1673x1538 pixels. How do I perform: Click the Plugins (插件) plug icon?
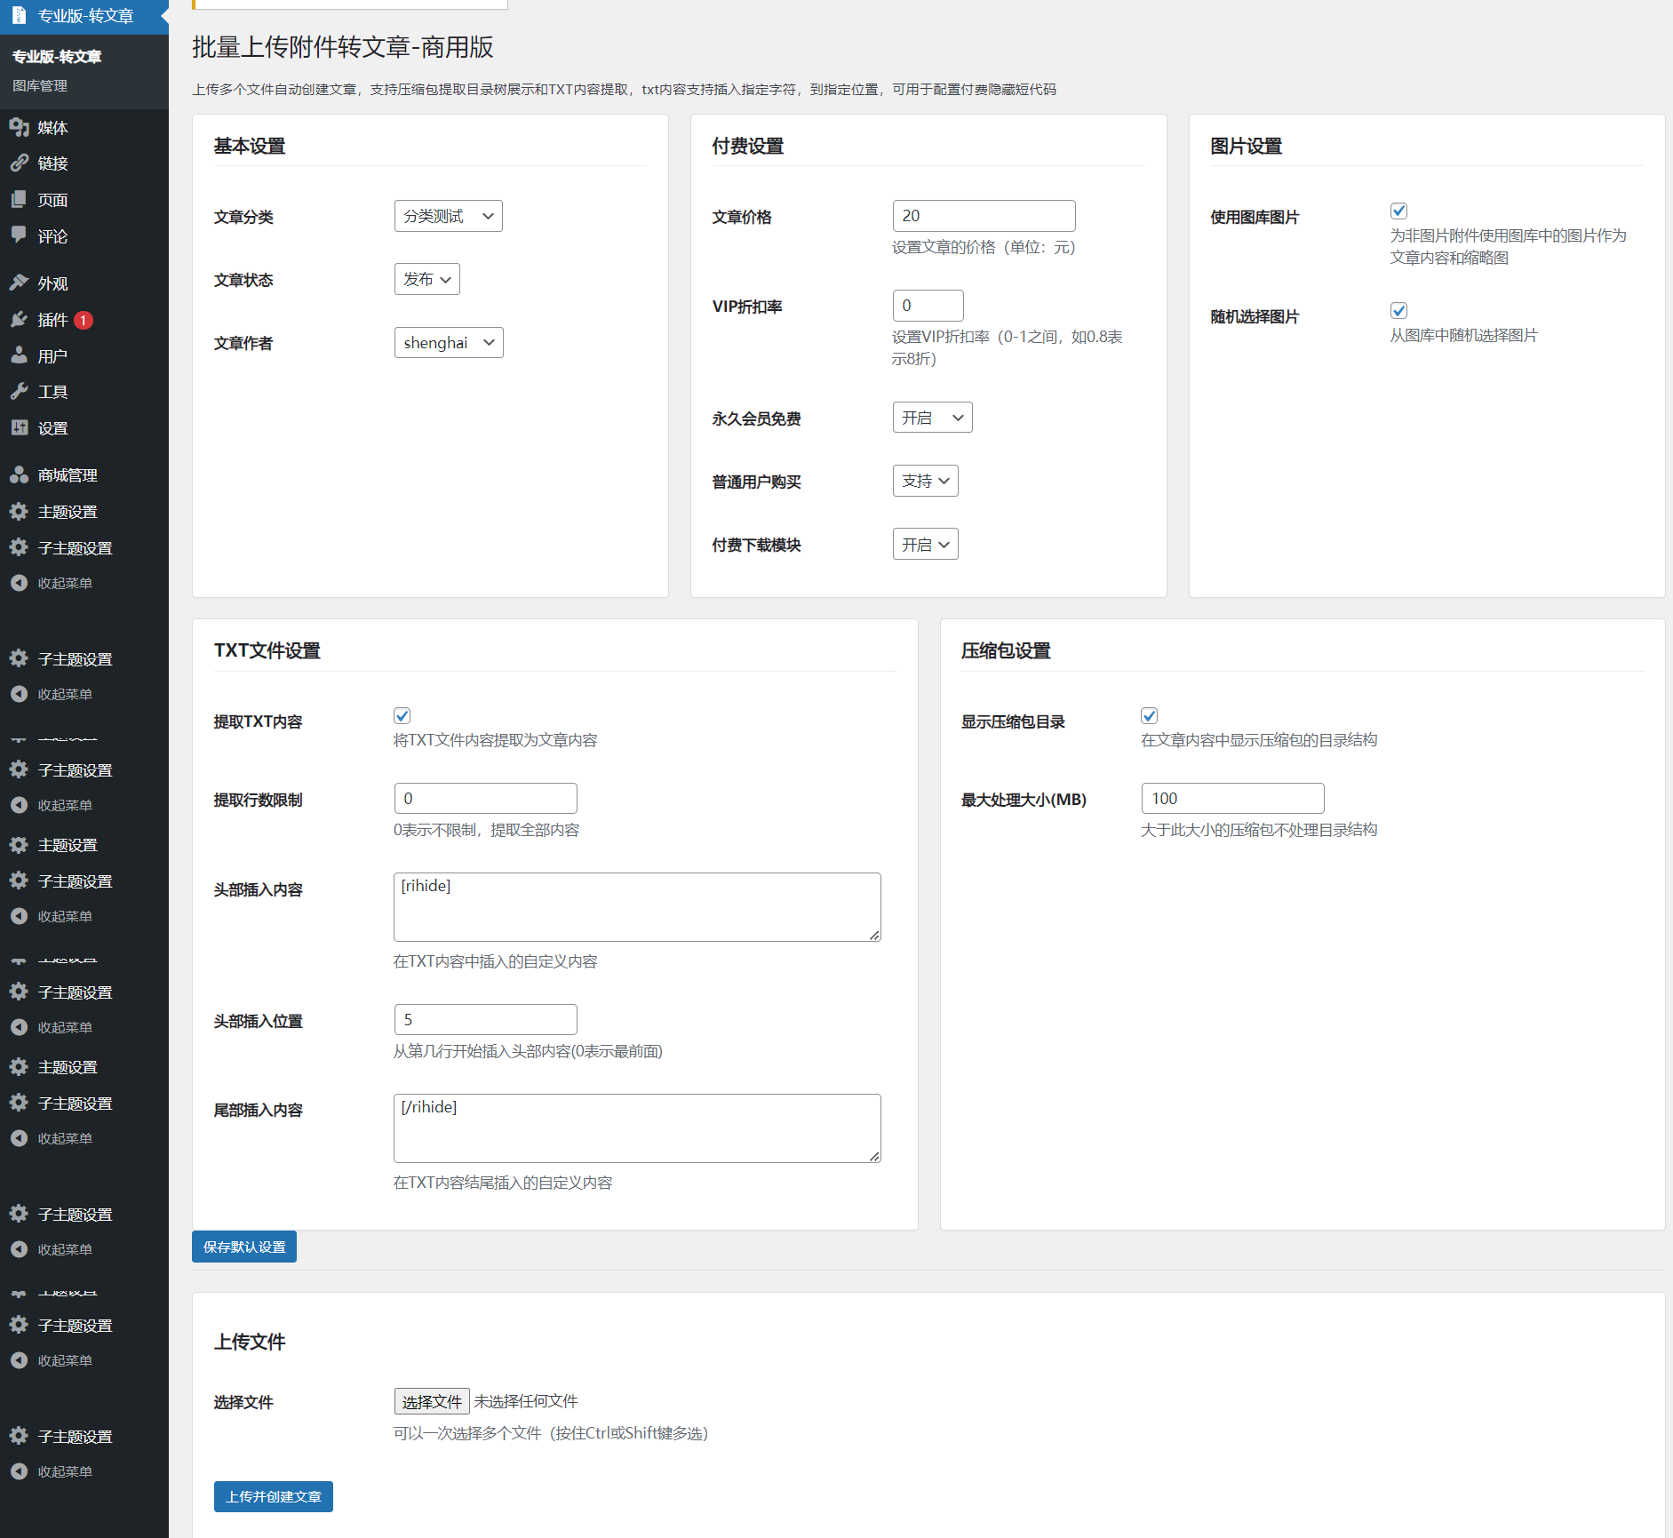pyautogui.click(x=19, y=319)
